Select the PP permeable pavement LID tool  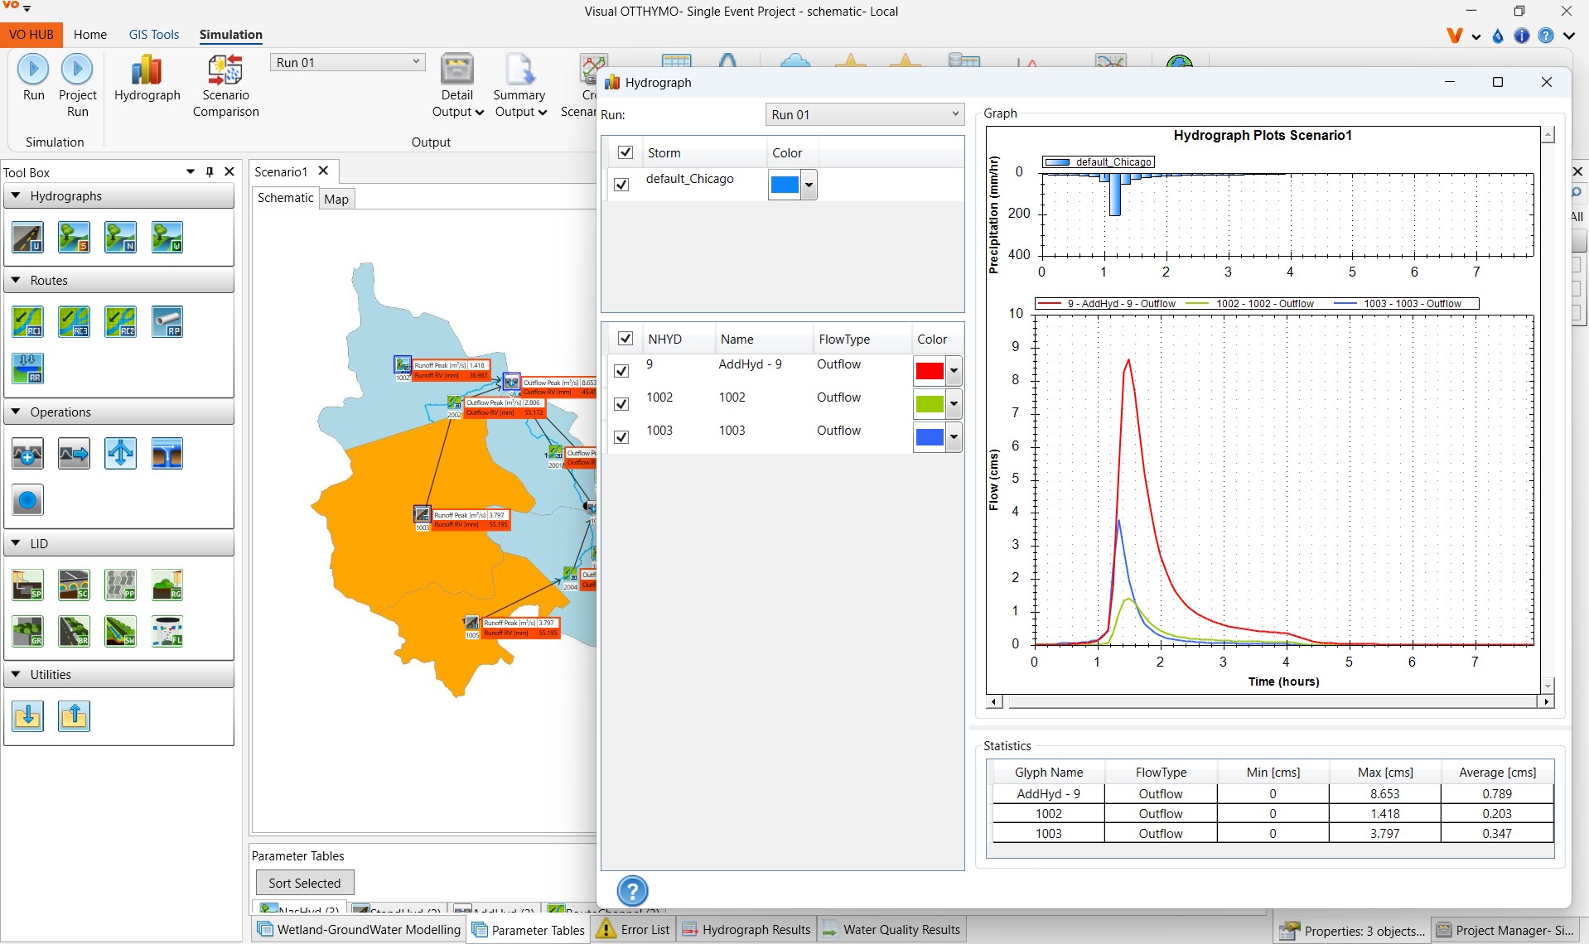pyautogui.click(x=120, y=585)
